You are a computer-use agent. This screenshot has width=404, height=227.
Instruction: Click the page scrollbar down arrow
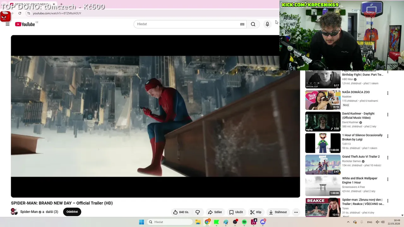tap(402, 215)
